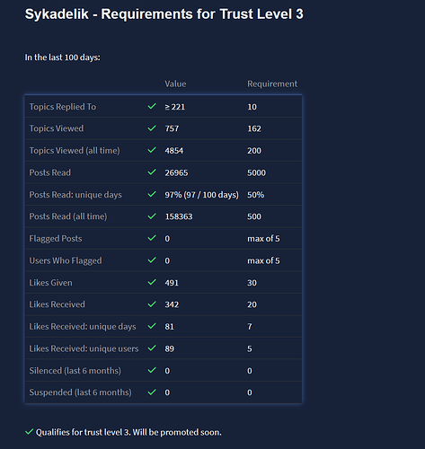
Task: Click the checkmark beside Flagged Posts
Action: point(152,238)
